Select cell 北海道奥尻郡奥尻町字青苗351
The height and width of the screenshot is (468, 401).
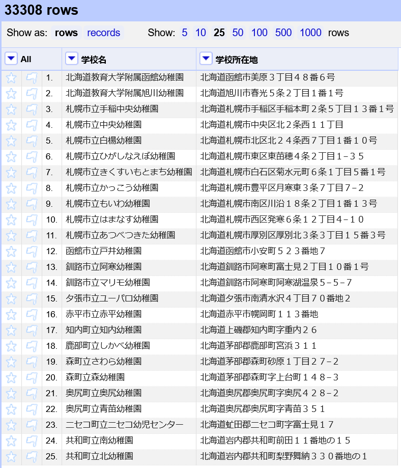coord(297,410)
